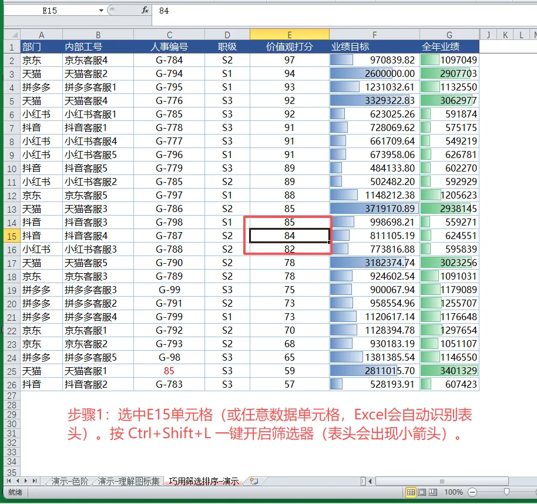
Task: Select column B header
Action: tap(98, 35)
